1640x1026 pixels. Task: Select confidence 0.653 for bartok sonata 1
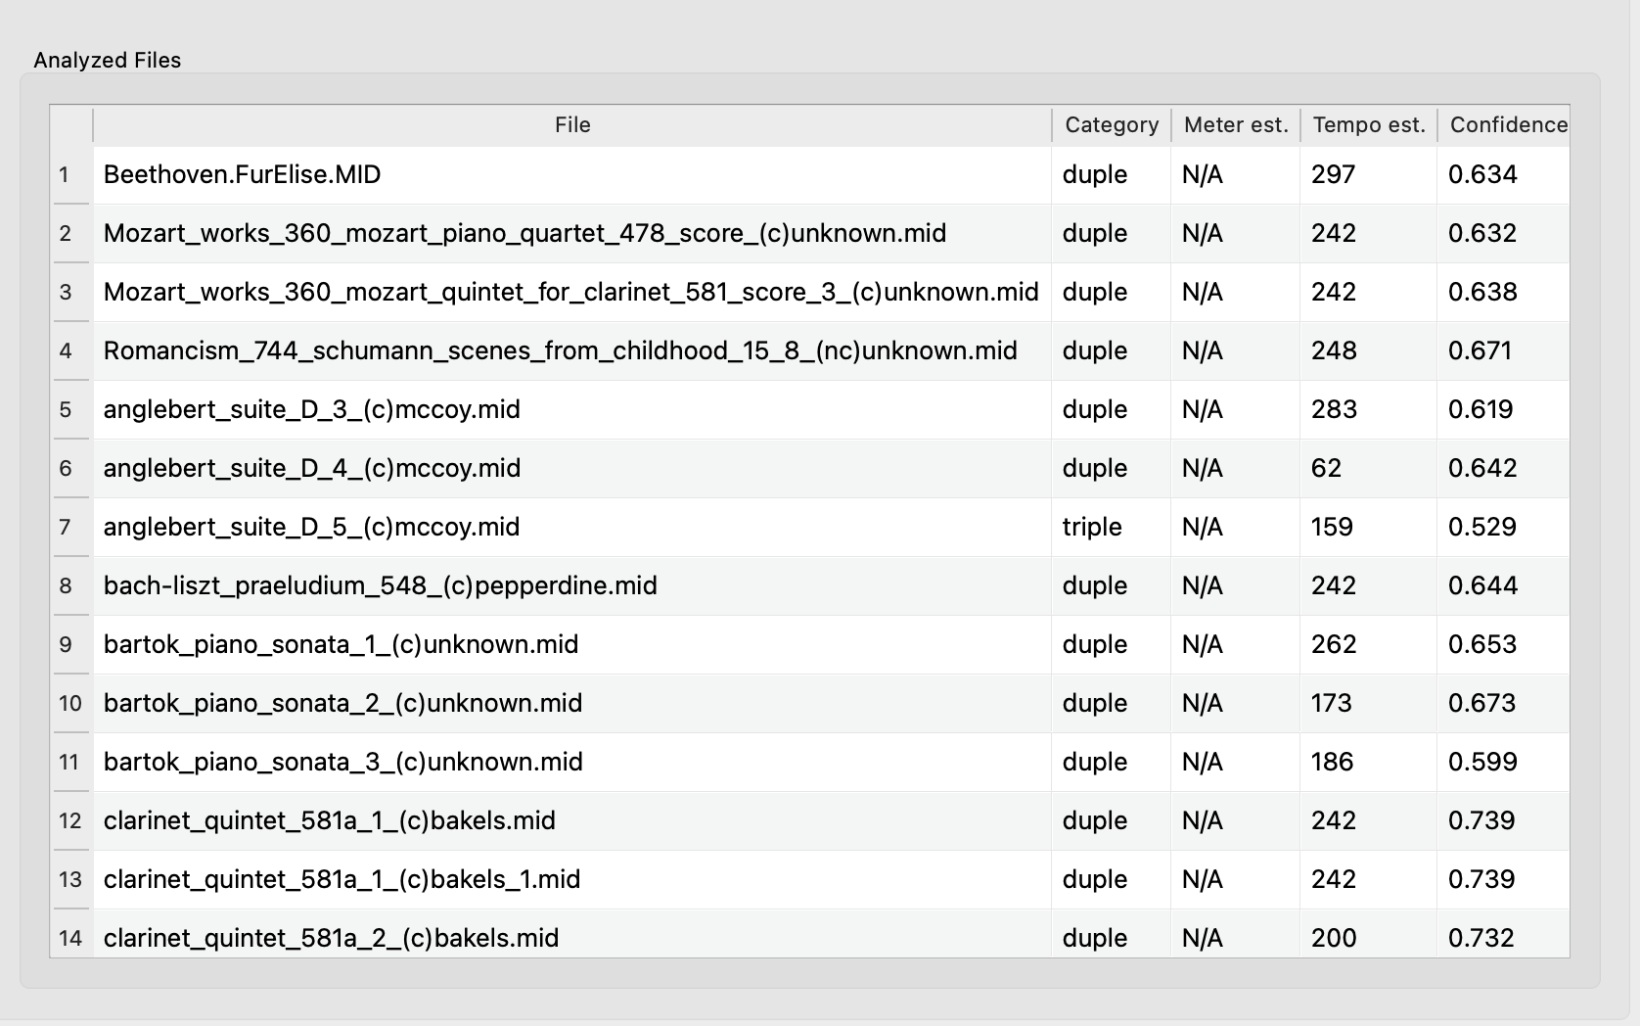tap(1481, 645)
